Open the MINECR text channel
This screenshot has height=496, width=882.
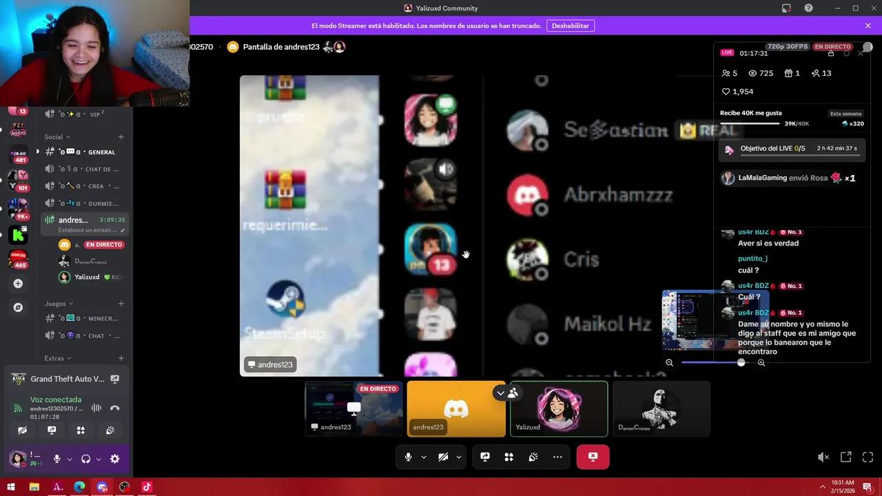84,319
